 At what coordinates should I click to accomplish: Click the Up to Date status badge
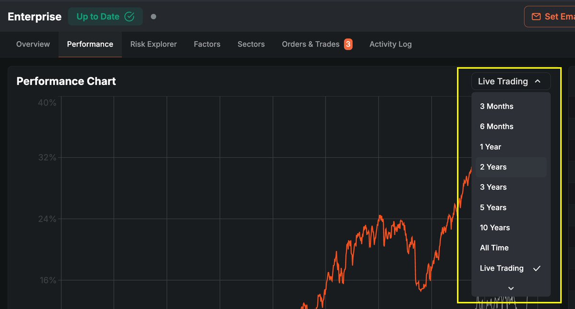pos(105,16)
